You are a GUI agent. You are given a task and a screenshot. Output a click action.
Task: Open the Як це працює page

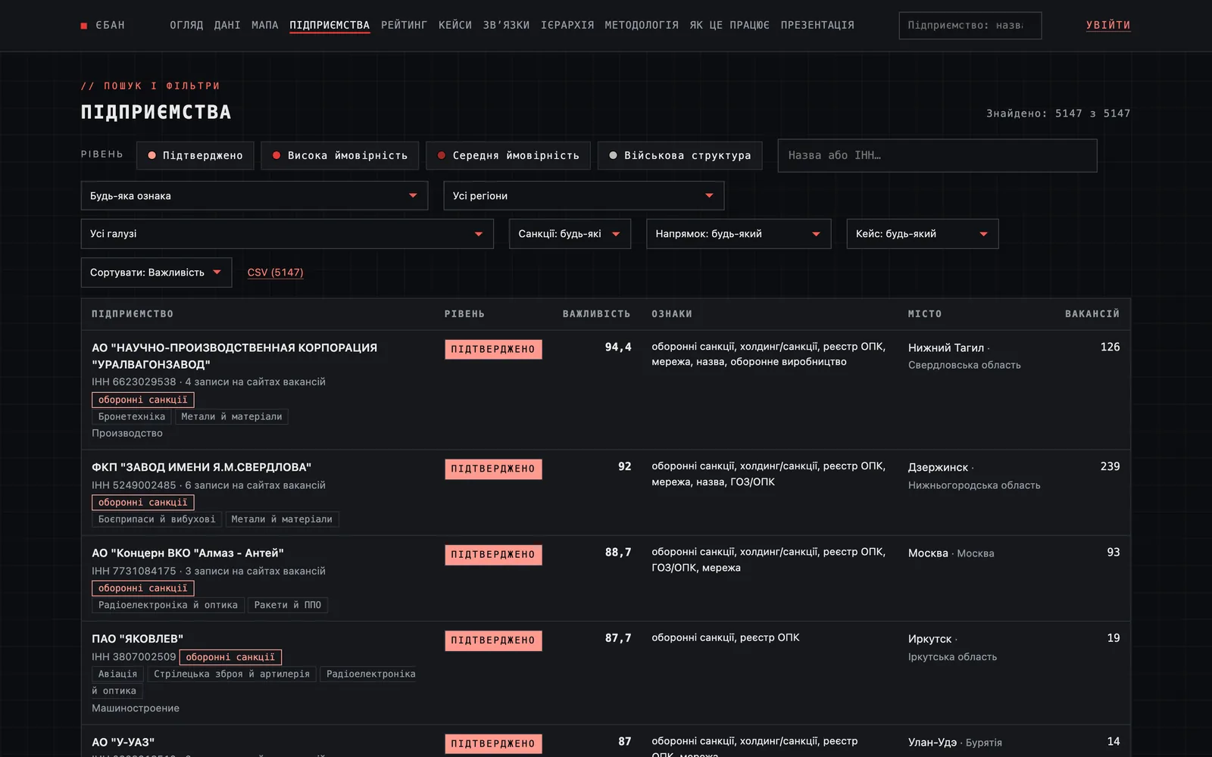tap(729, 25)
